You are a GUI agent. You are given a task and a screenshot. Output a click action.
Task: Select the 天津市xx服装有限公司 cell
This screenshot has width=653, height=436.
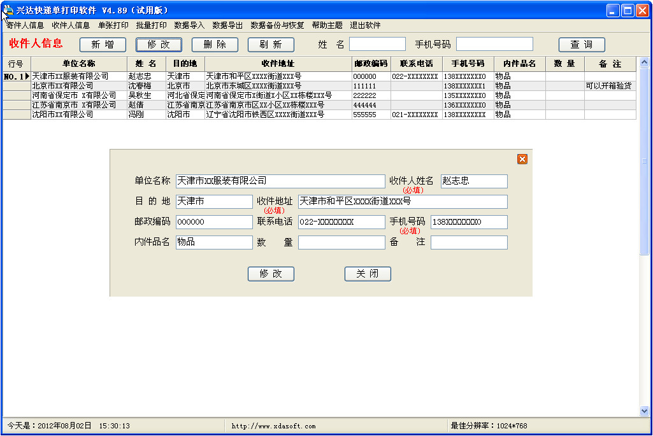pos(79,76)
